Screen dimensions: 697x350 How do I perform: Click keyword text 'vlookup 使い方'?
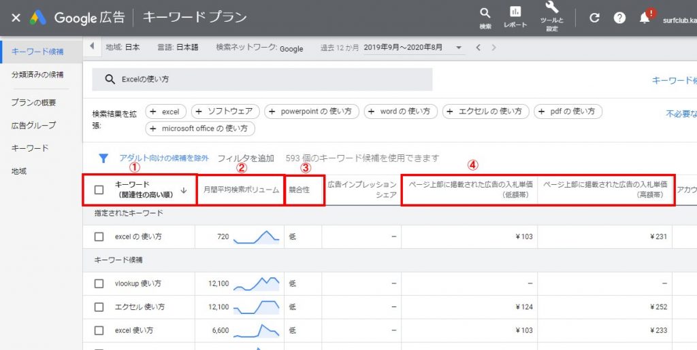(137, 283)
